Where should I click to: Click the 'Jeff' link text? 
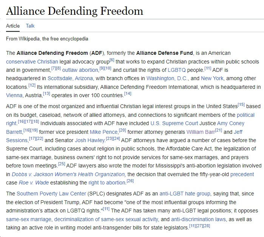click(x=238, y=132)
